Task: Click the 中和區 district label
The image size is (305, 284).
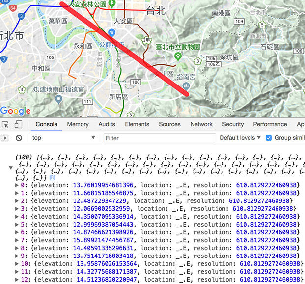Action: pos(41,68)
